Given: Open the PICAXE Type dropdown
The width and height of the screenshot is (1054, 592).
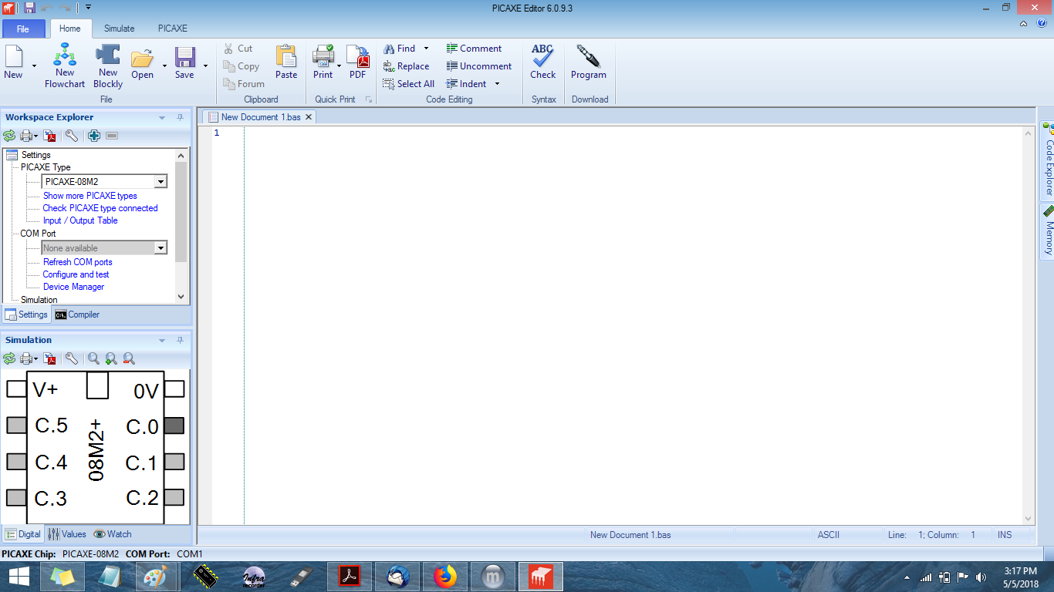Looking at the screenshot, I should point(160,182).
